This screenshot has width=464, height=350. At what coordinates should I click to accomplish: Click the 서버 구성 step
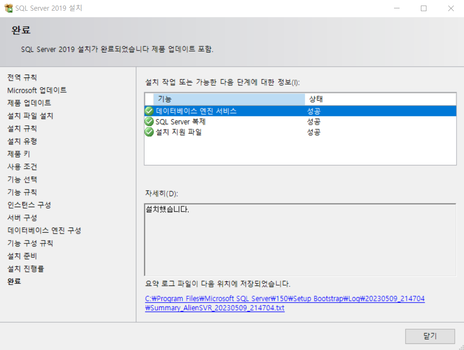pyautogui.click(x=22, y=218)
